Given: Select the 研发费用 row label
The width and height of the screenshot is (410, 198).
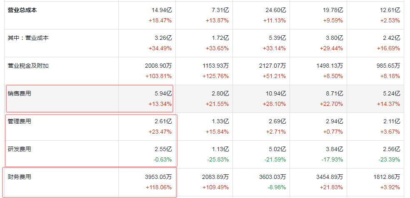Looking at the screenshot, I should [x=19, y=149].
